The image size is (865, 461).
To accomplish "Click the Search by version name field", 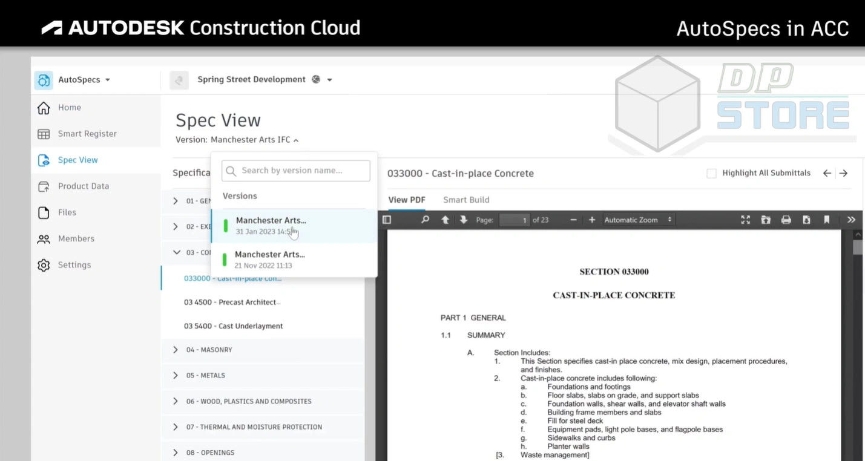I will (x=296, y=171).
